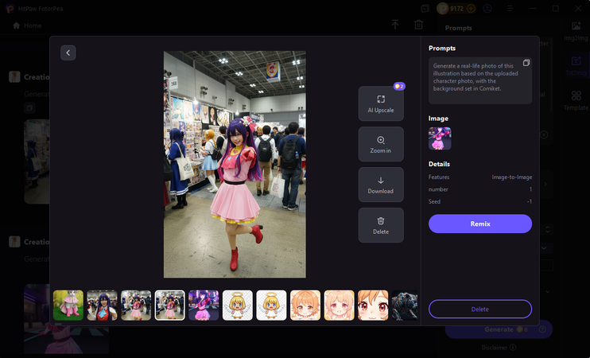This screenshot has width=590, height=358.
Task: Click the 9172 credits counter
Action: click(456, 8)
